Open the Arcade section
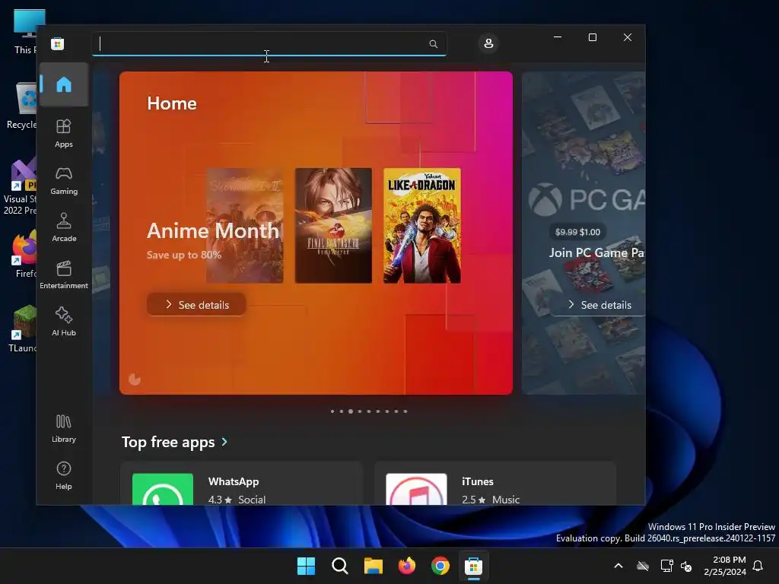Image resolution: width=779 pixels, height=584 pixels. point(64,227)
